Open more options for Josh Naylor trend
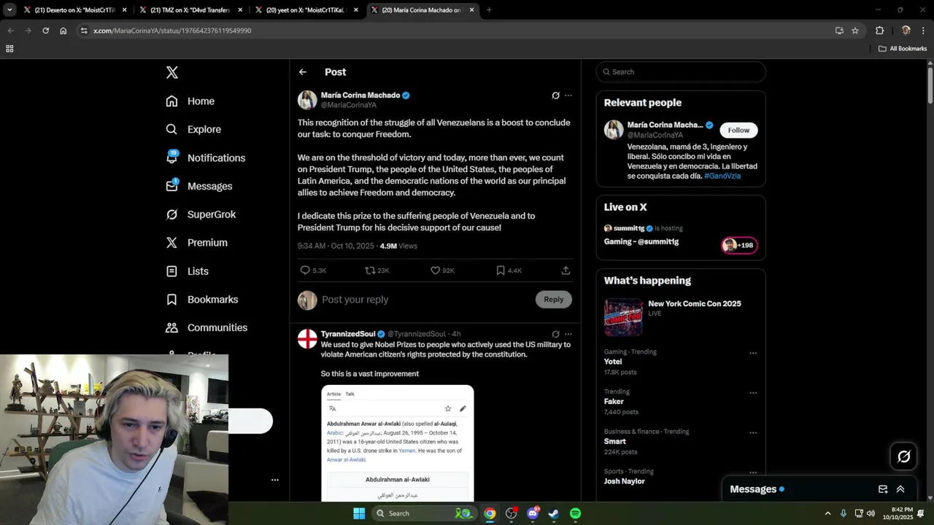Screen dimensions: 934x525 point(753,472)
